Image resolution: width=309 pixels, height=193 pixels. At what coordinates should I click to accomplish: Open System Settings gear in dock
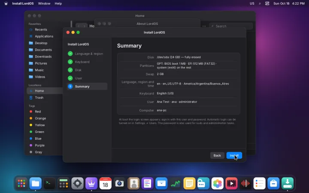click(77, 184)
